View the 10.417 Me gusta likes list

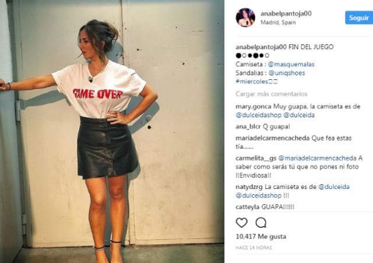[261, 236]
